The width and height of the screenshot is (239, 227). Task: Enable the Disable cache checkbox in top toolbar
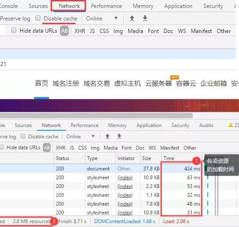click(38, 18)
